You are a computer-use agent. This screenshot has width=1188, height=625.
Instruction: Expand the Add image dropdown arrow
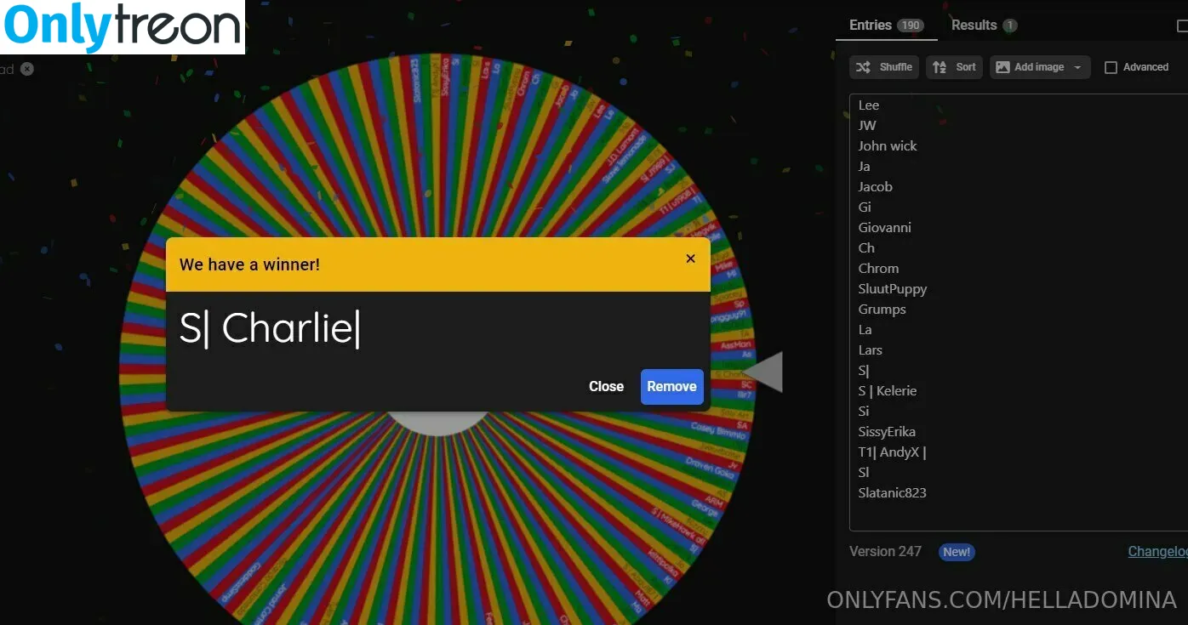pos(1078,67)
